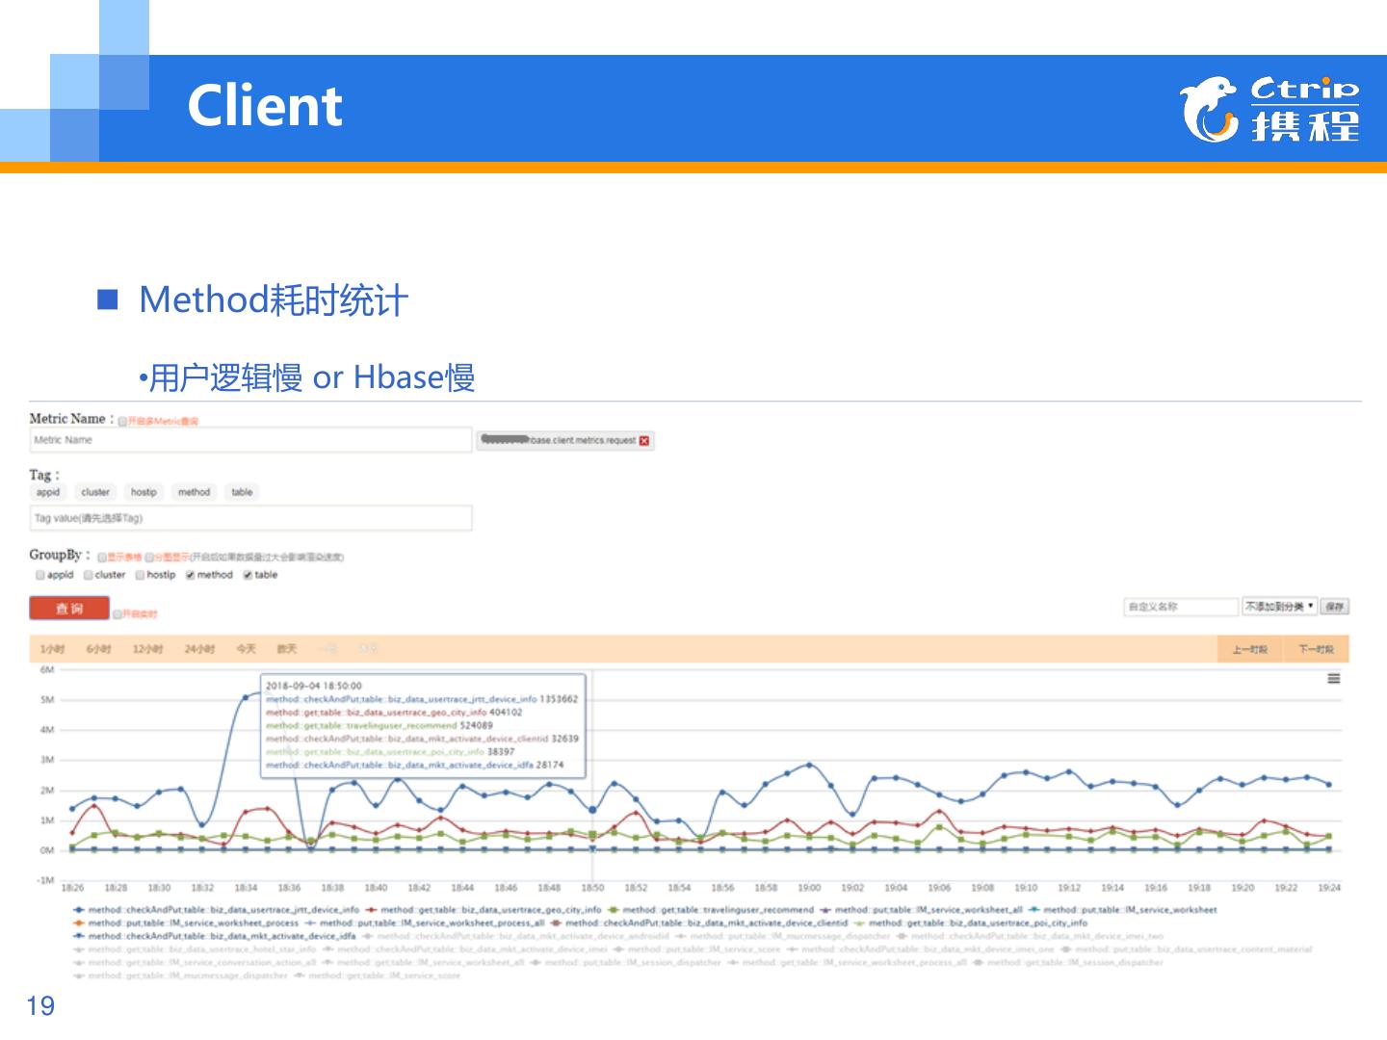The width and height of the screenshot is (1387, 1040).
Task: Toggle travelinguser_recommend legend series
Action: tap(717, 910)
